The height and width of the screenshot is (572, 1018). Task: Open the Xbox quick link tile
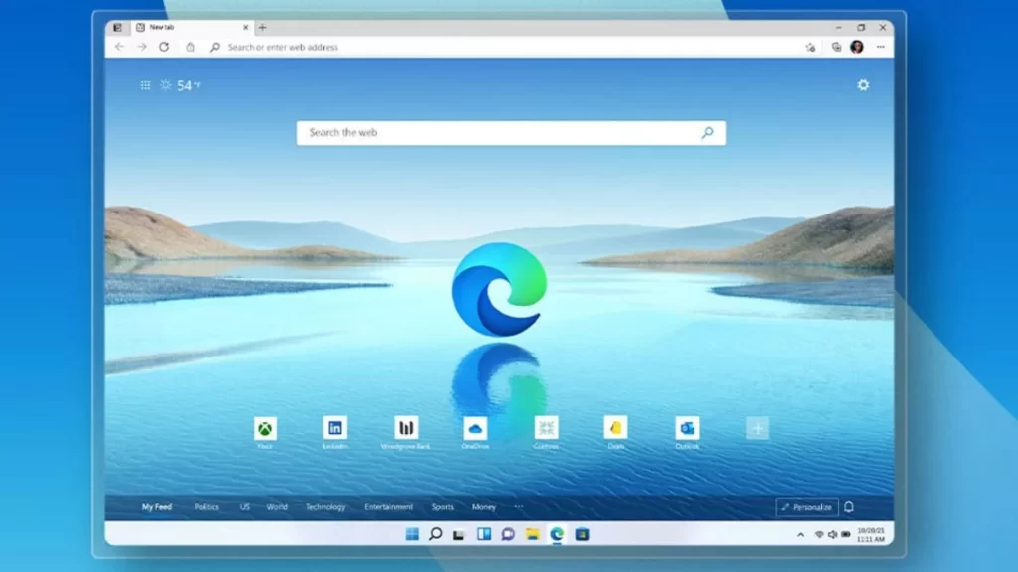(265, 428)
